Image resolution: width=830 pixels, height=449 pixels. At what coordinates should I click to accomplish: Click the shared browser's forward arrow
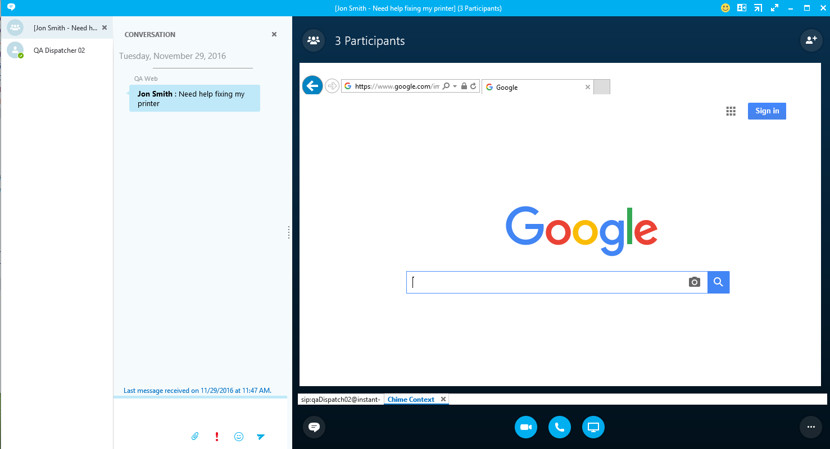click(332, 86)
